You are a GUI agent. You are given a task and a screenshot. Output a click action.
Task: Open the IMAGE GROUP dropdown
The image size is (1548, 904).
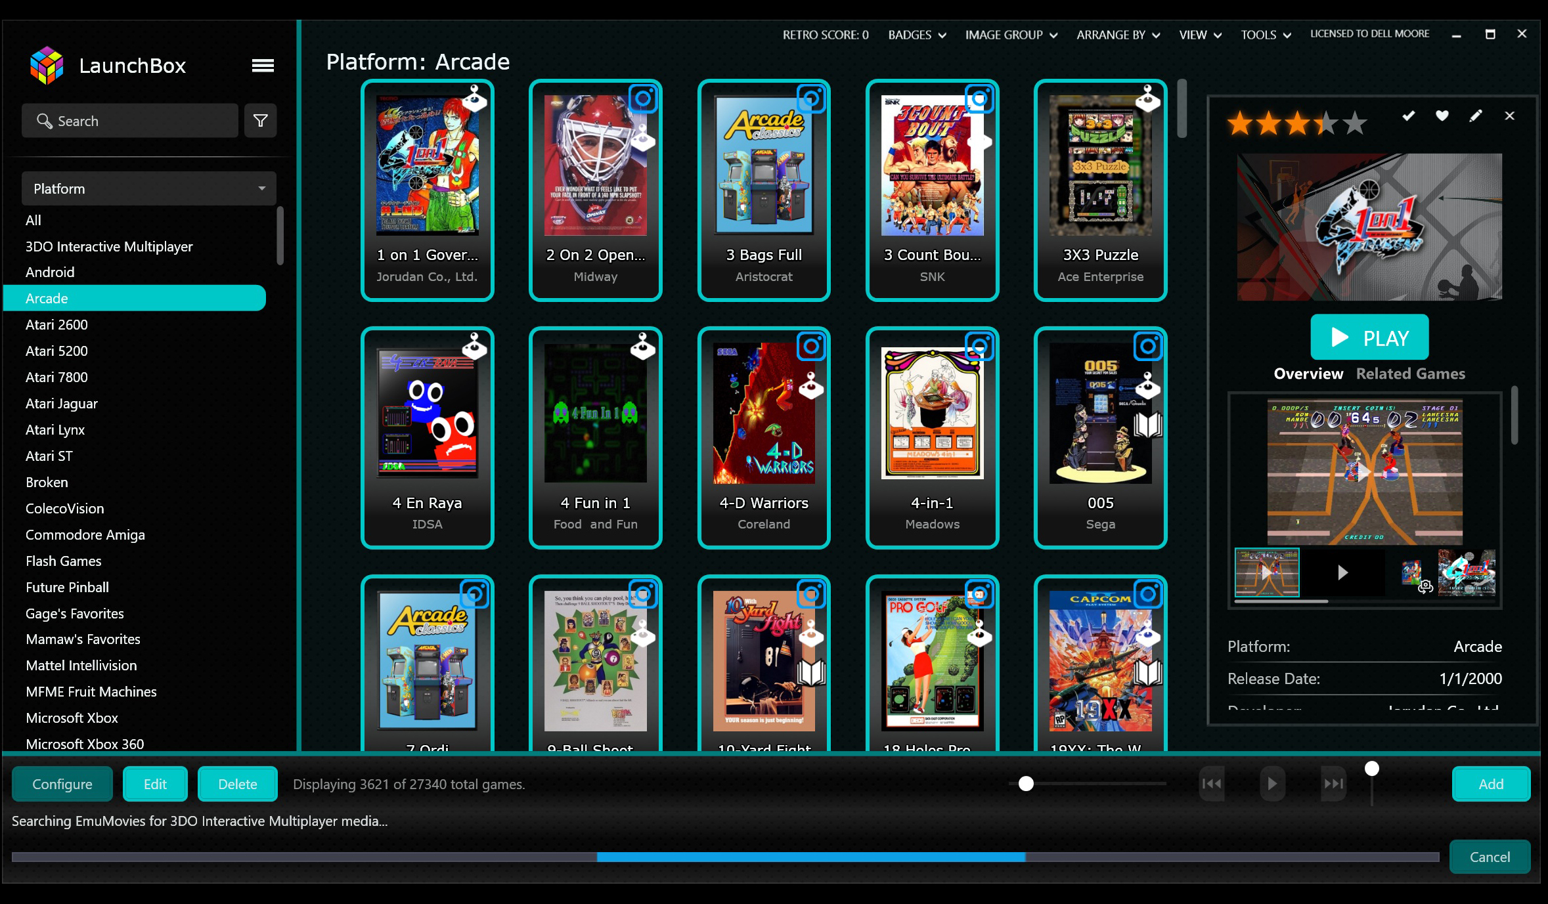(1011, 35)
